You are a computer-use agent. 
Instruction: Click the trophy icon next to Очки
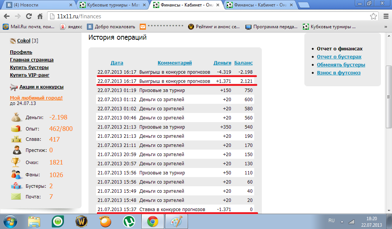tap(16, 163)
